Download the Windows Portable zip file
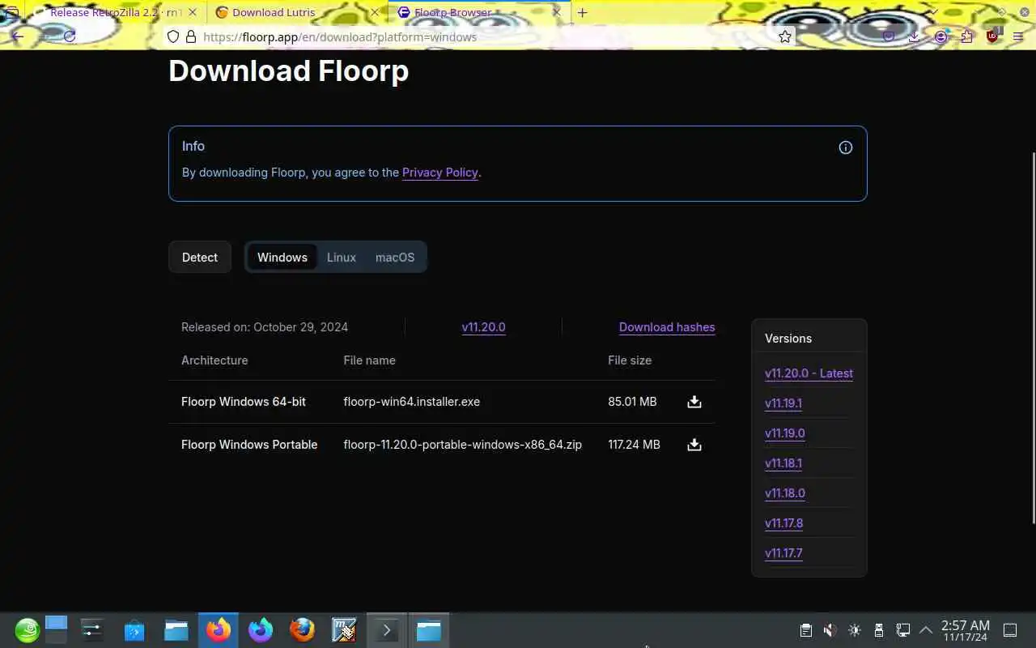 pos(694,445)
